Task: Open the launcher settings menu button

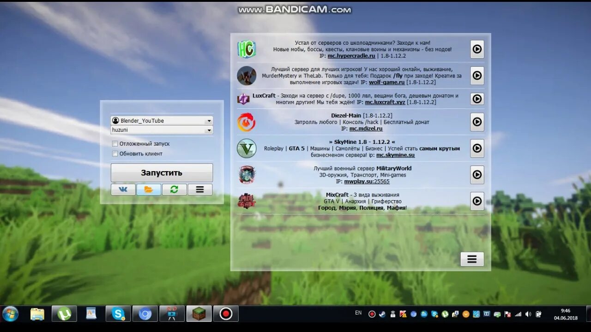Action: pos(200,190)
